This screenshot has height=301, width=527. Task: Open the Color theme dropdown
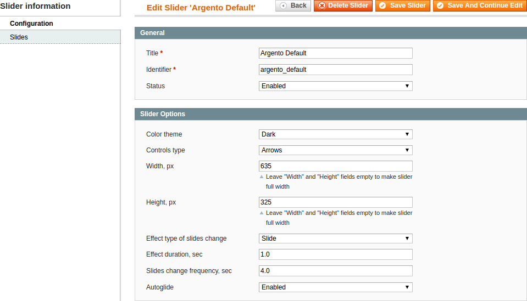[335, 134]
